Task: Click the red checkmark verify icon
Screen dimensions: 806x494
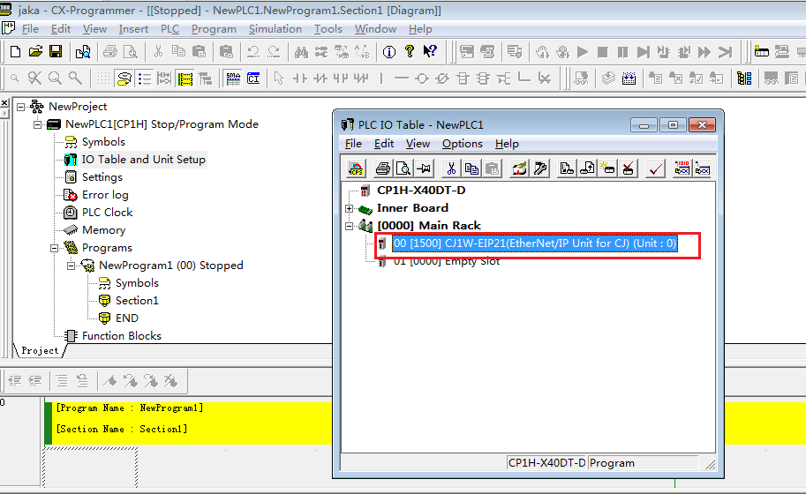Action: 655,168
